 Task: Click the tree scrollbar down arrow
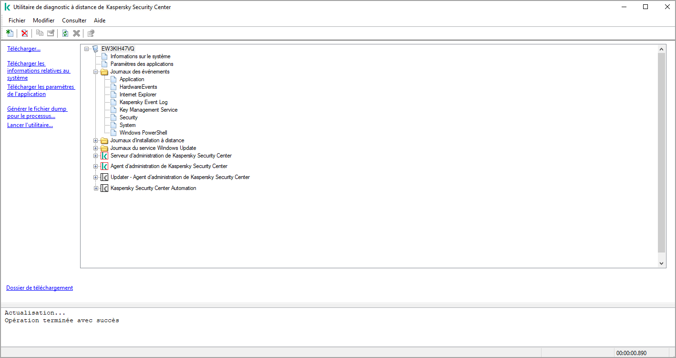[x=662, y=263]
